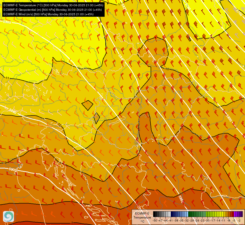Image resolution: width=245 pixels, height=225 pixels.
Task: Click the -11 legend scale value
Action: [223, 220]
